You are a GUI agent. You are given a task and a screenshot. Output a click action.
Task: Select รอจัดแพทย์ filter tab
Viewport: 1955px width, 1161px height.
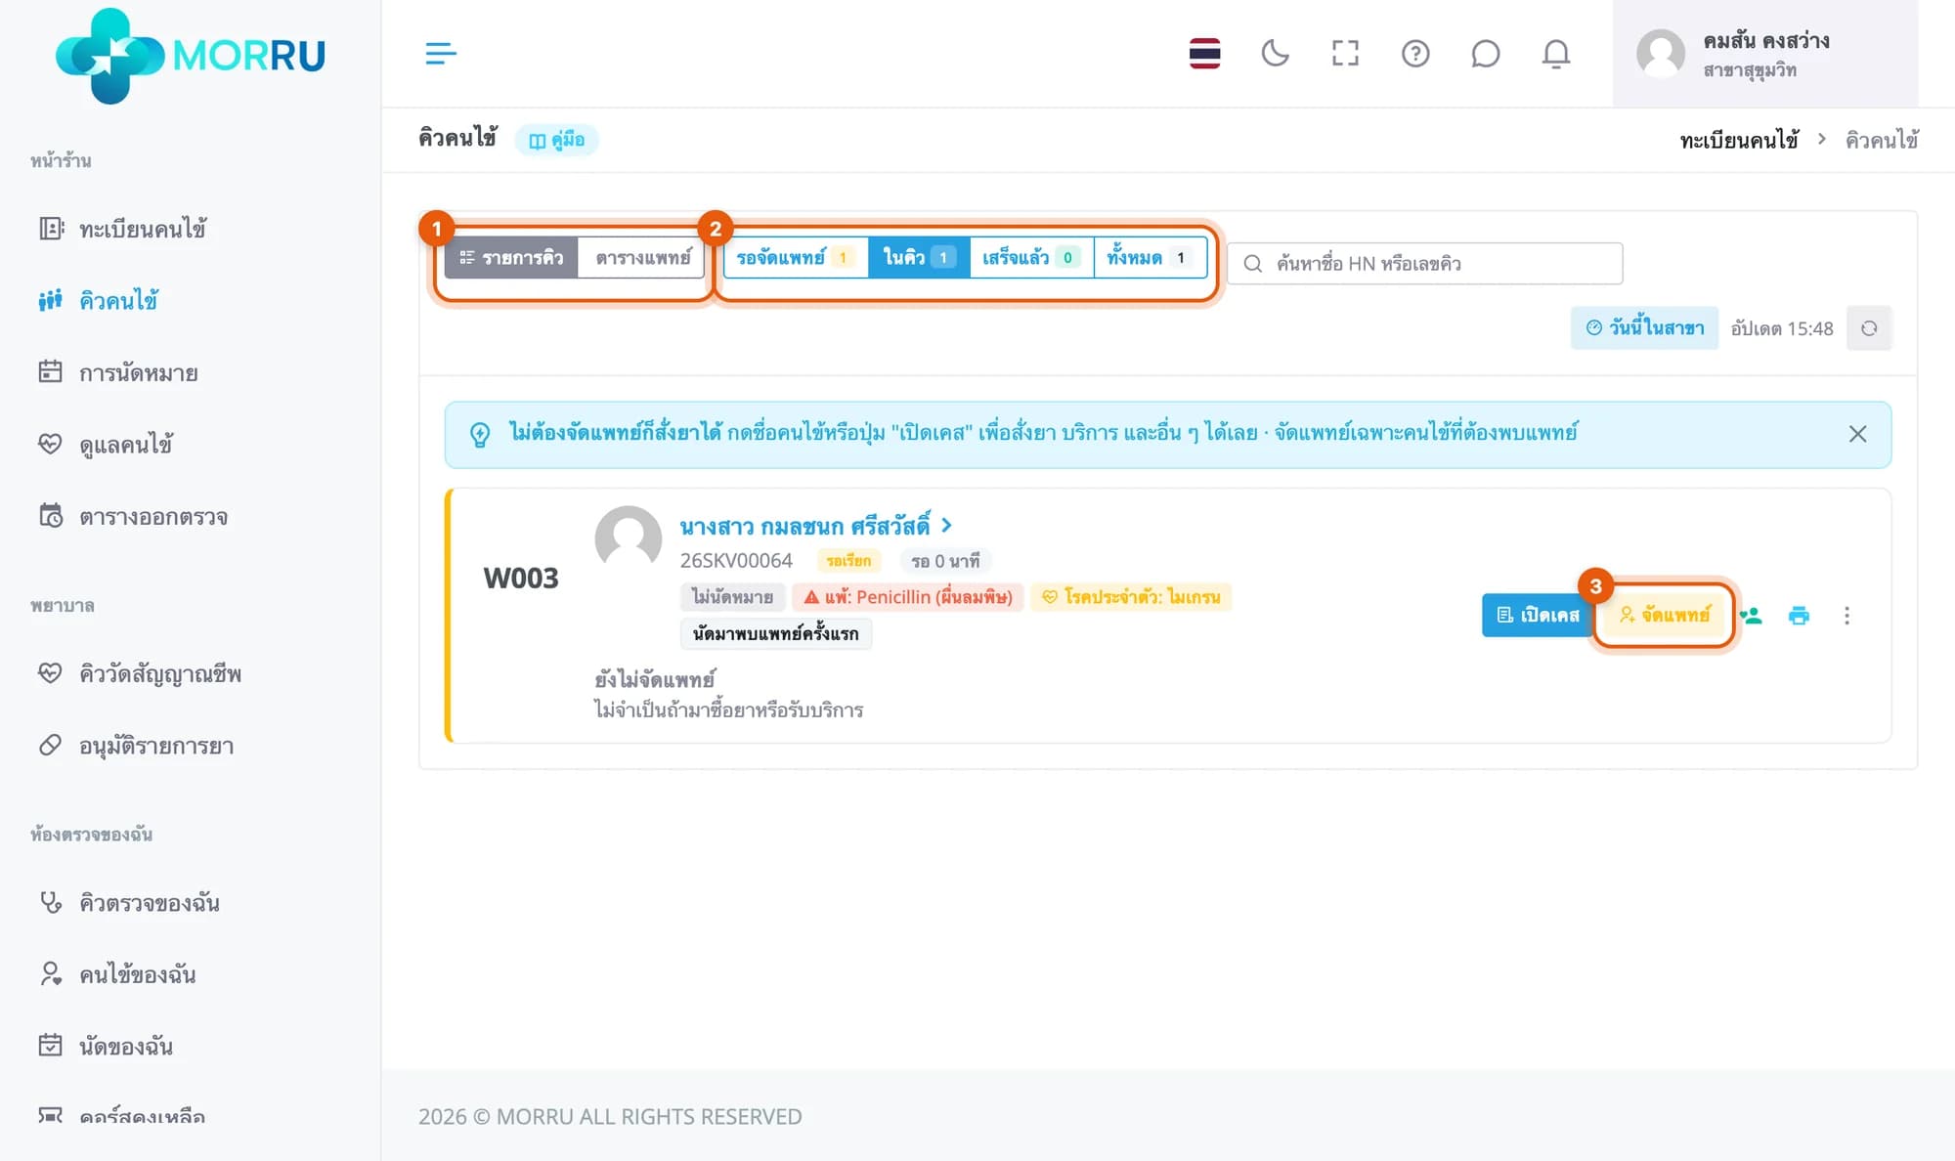[796, 258]
